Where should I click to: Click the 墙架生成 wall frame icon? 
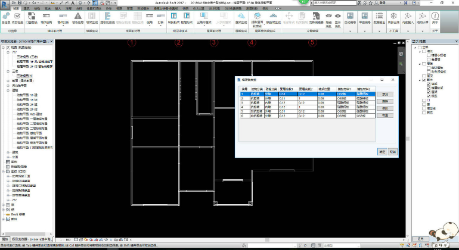click(x=92, y=16)
